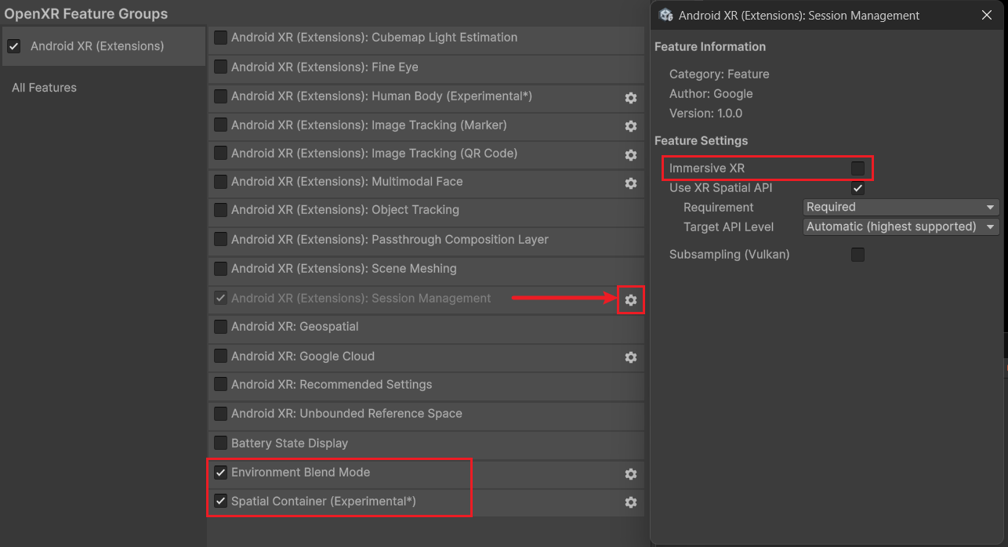Enable Battery State Display checkbox
This screenshot has height=547, width=1008.
220,443
